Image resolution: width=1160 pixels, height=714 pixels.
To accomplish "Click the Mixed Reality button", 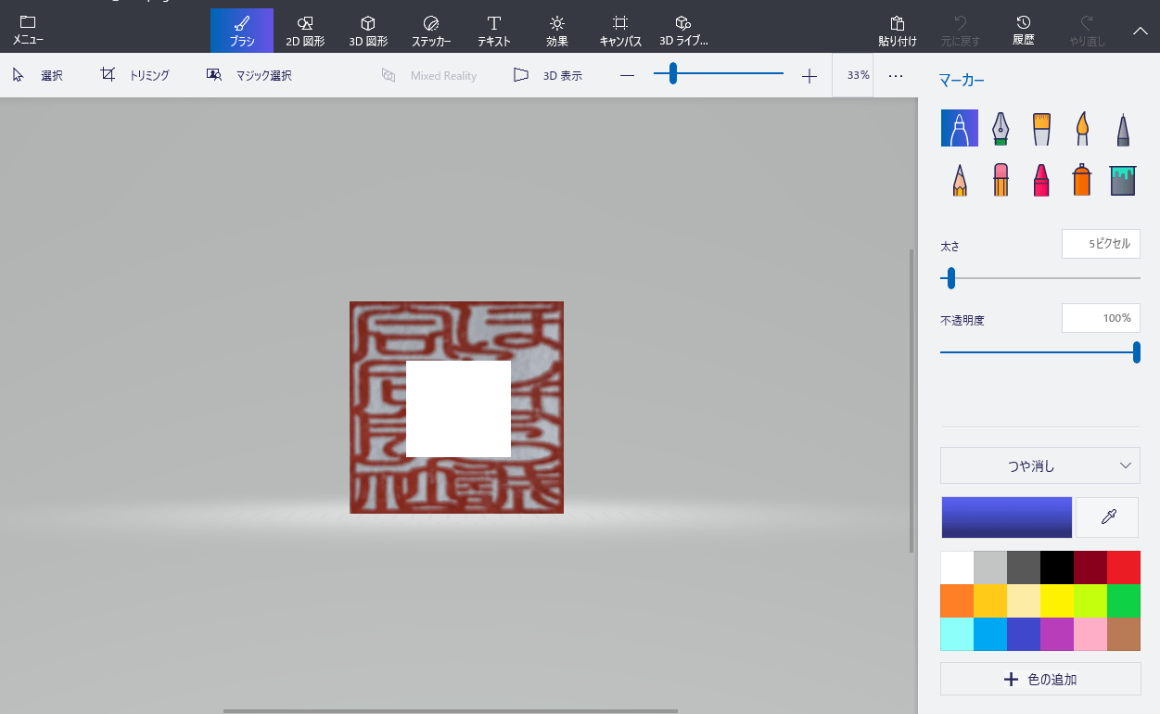I will point(429,75).
